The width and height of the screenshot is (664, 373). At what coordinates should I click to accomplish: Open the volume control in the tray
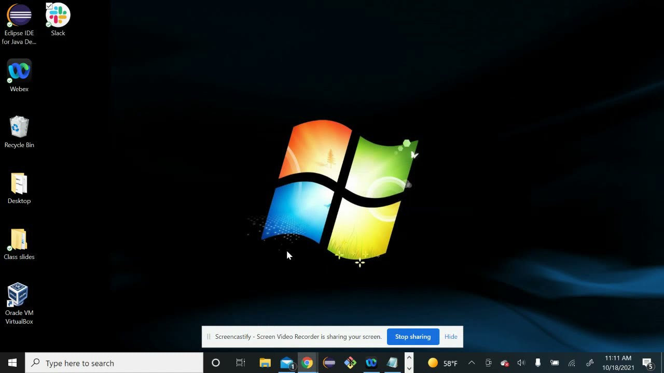pyautogui.click(x=521, y=363)
